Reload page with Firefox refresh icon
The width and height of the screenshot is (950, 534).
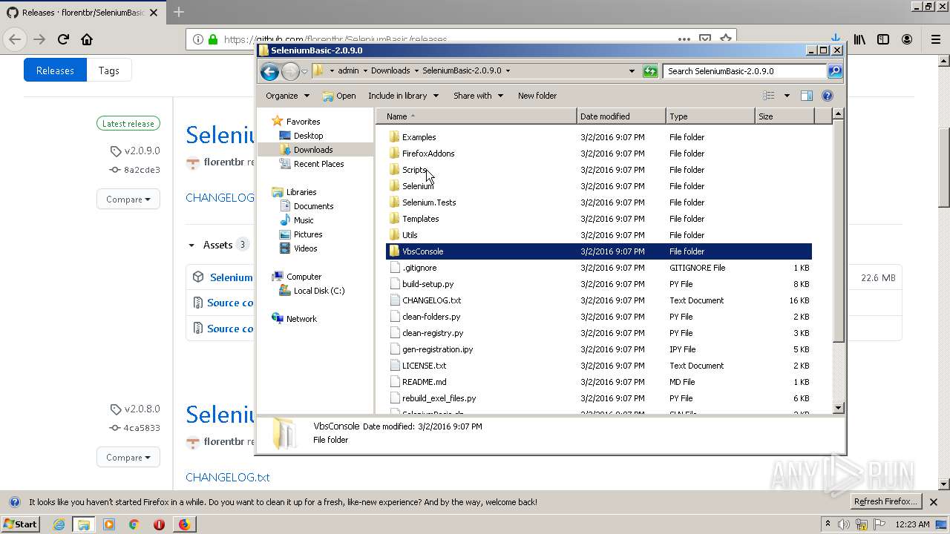click(x=63, y=39)
